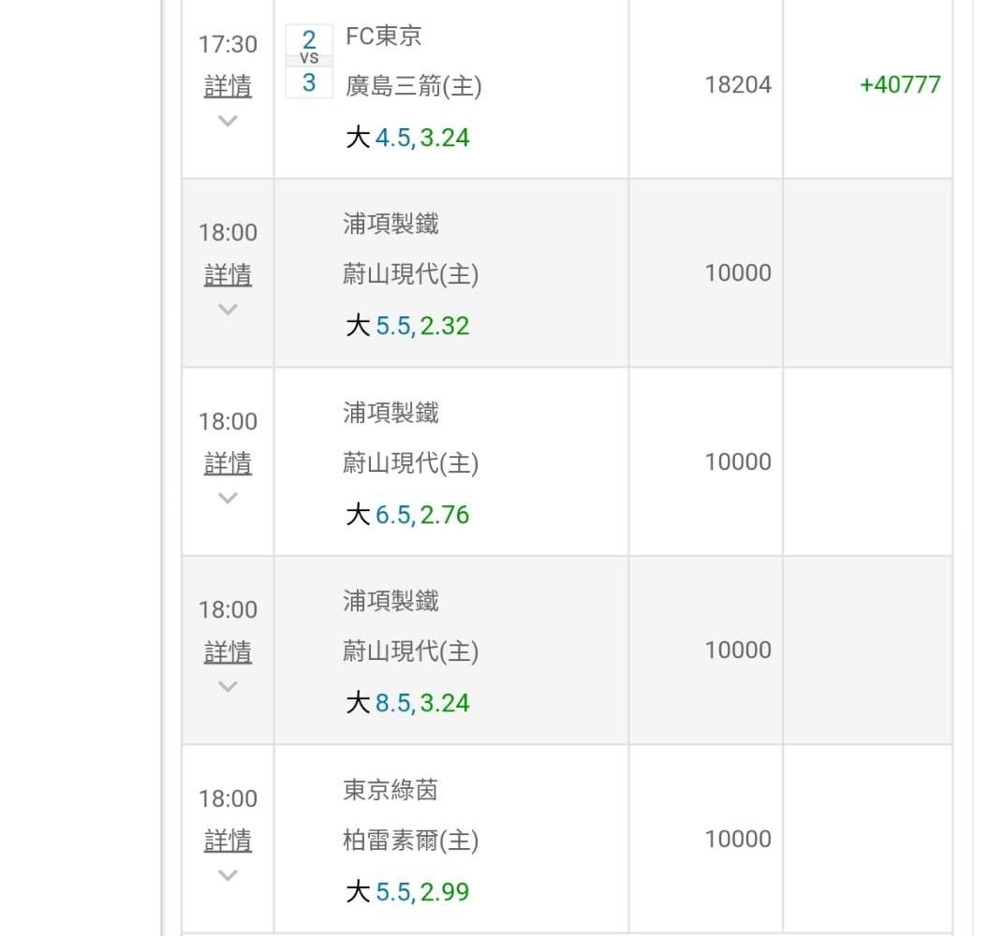Expand the chevron for the 大 5.5, 2.32 bet
The width and height of the screenshot is (1003, 936).
228,309
